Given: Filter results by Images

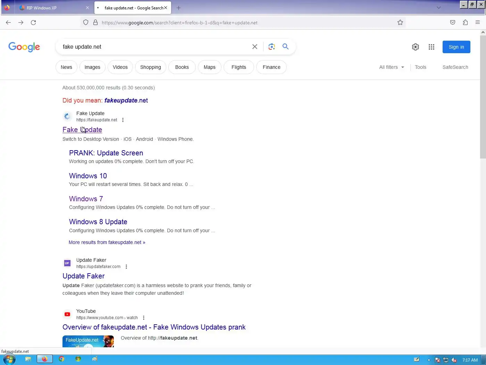Looking at the screenshot, I should point(92,67).
